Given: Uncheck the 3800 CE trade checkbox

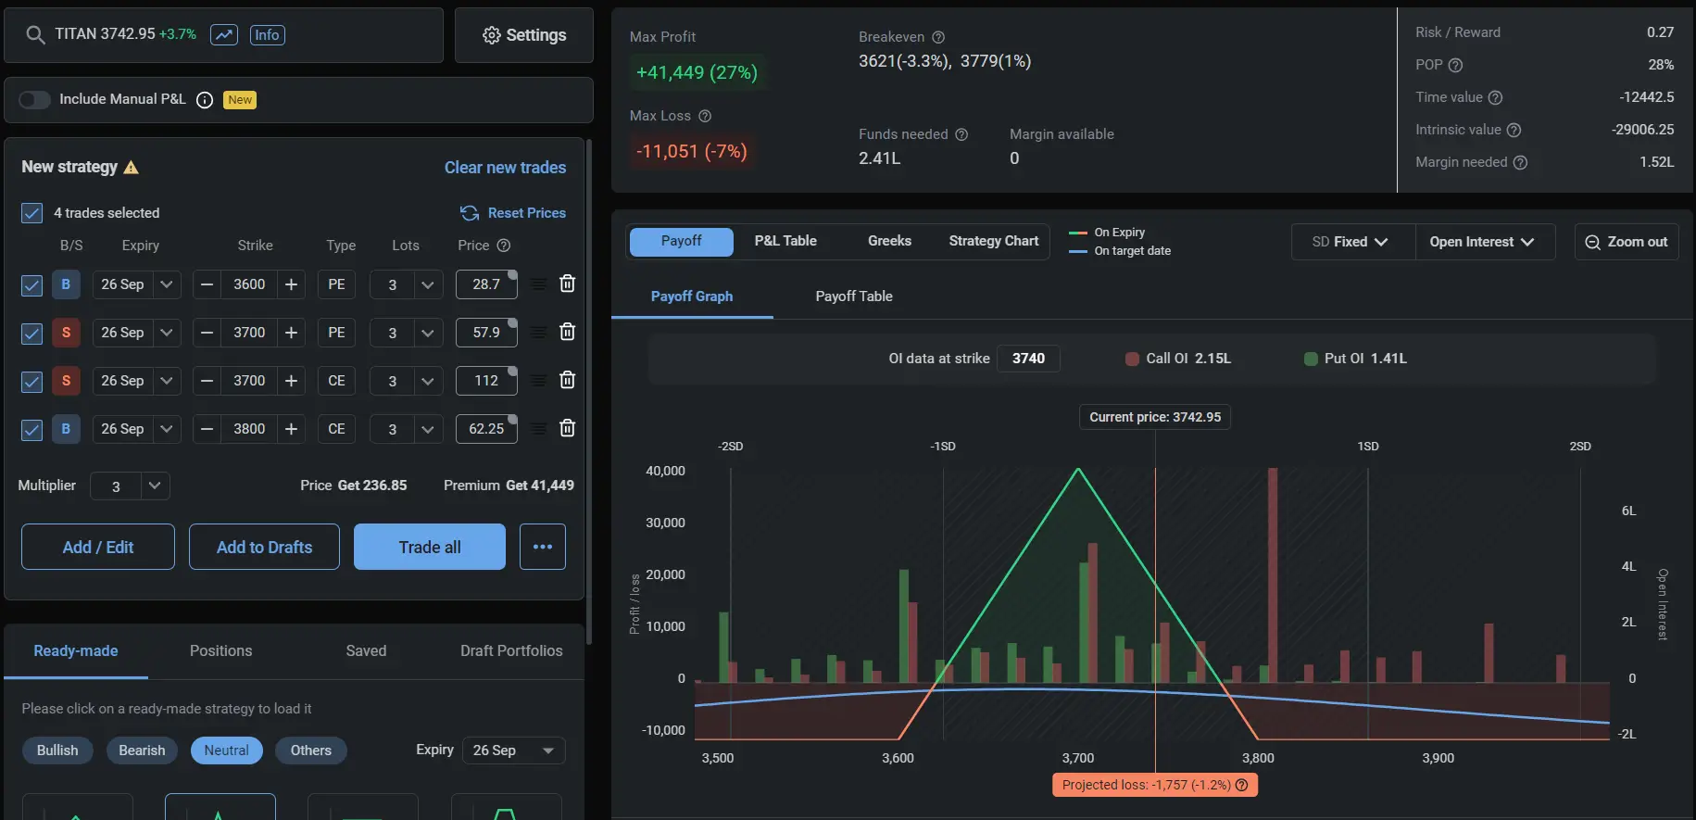Looking at the screenshot, I should coord(31,429).
